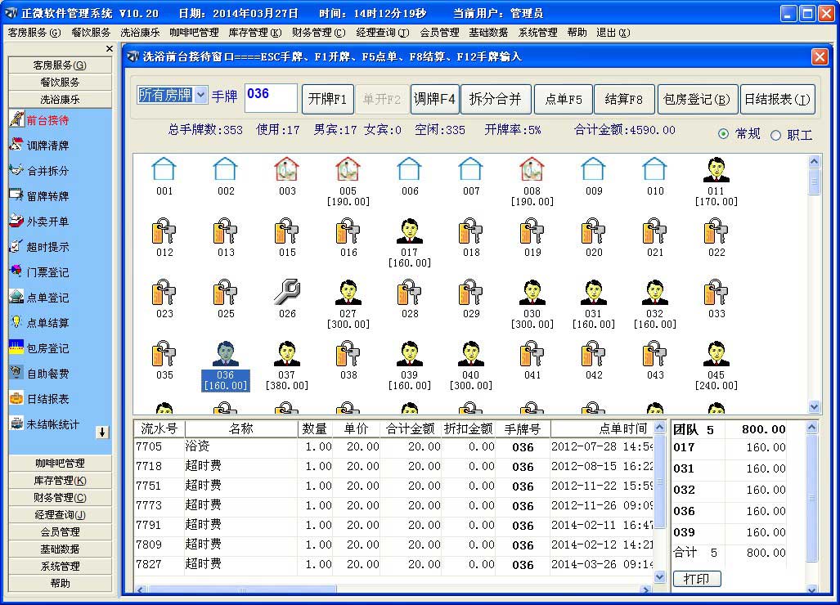
Task: Select the house icon for locker 001
Action: click(x=164, y=169)
